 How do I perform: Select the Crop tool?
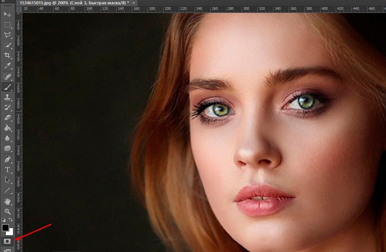(x=7, y=55)
